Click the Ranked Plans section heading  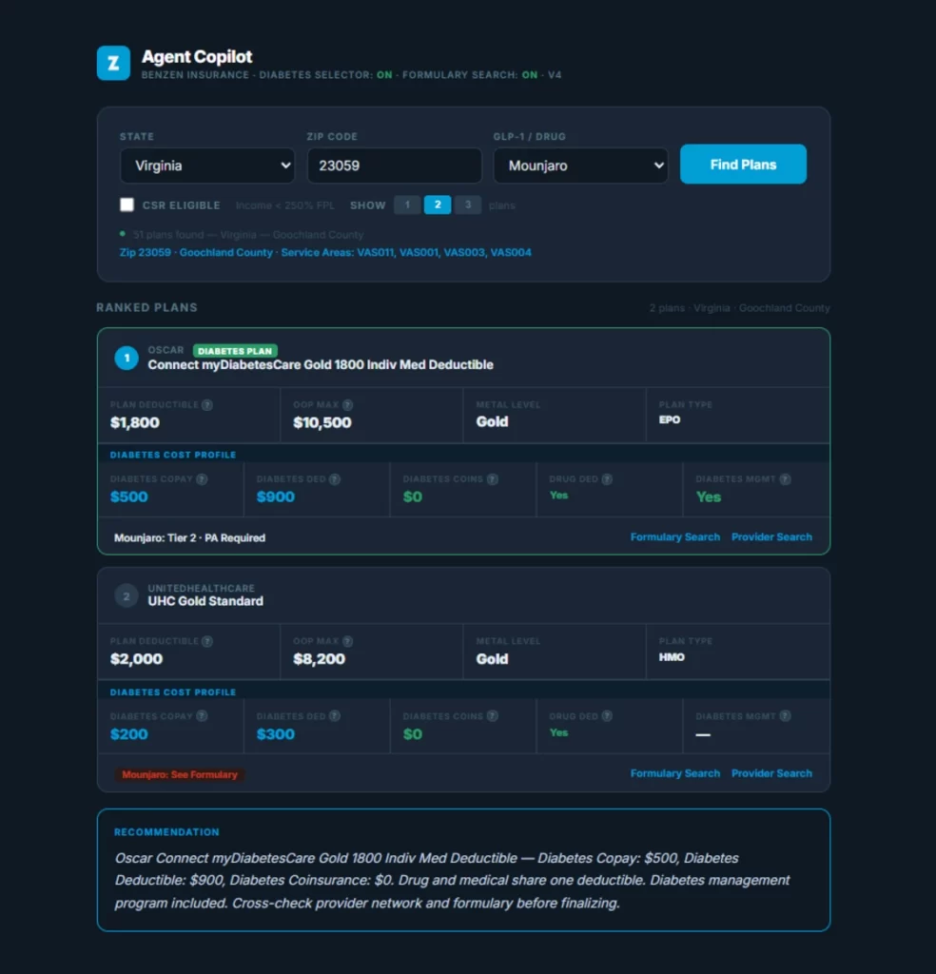(146, 307)
